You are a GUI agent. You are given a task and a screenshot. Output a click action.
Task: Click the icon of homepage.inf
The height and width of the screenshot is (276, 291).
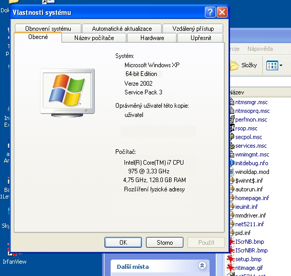tap(232, 198)
